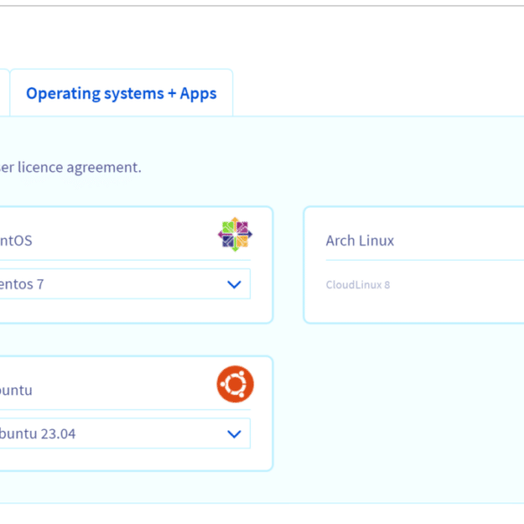Click the Ubuntu card title

coord(16,390)
